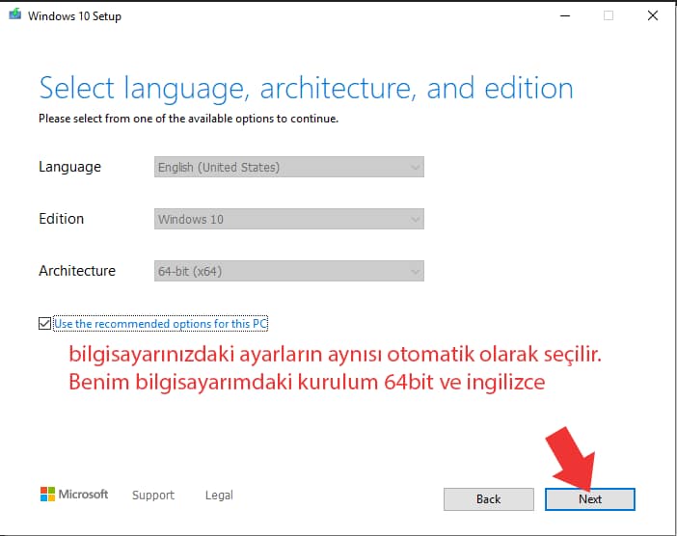
Task: Click the Windows 10 Setup title bar icon
Action: (x=14, y=16)
